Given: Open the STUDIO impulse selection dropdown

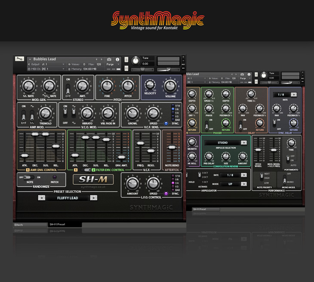Looking at the screenshot, I should [244, 143].
